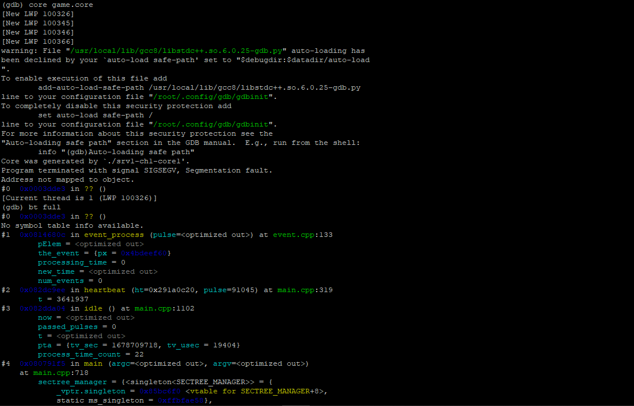This screenshot has height=406, width=634.
Task: Click the 'set auto-load safe-path /' line
Action: click(x=96, y=115)
